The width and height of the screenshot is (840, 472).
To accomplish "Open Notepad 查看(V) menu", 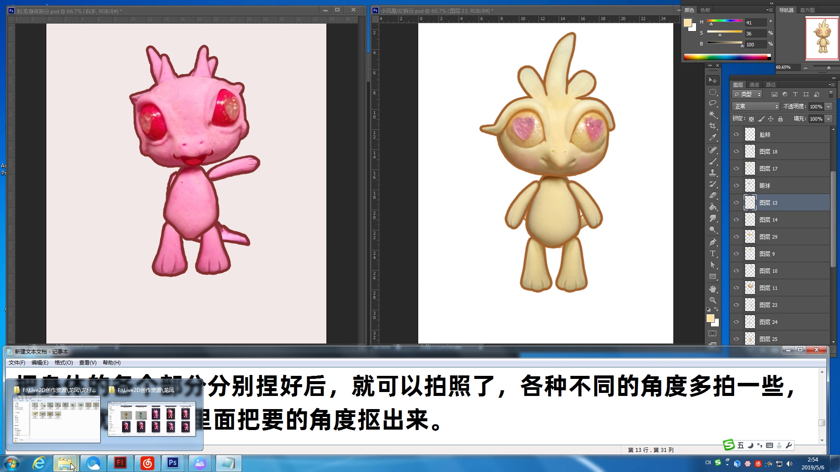I will [88, 363].
